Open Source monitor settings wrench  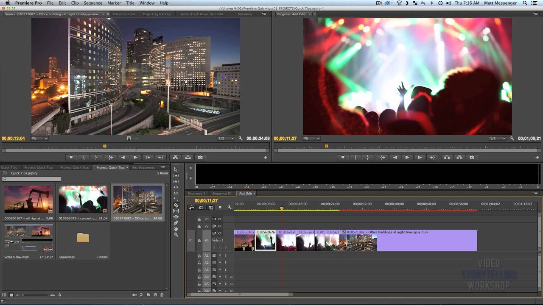(x=241, y=139)
